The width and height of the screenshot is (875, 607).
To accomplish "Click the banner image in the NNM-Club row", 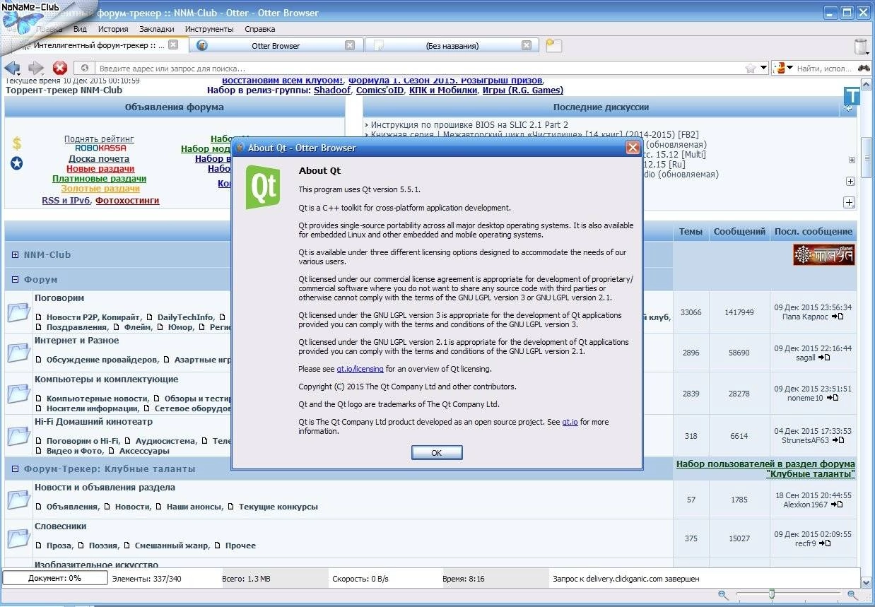I will pos(823,254).
